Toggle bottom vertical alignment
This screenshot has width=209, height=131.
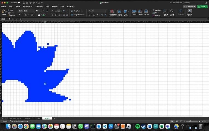(x=59, y=11)
